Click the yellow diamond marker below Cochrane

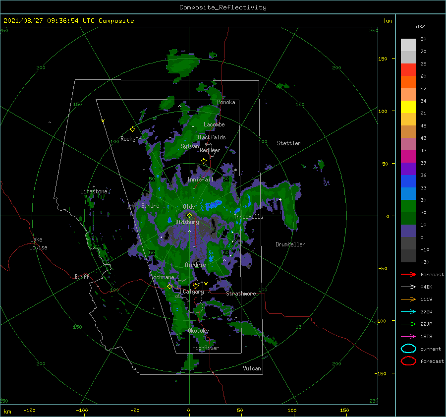[169, 287]
